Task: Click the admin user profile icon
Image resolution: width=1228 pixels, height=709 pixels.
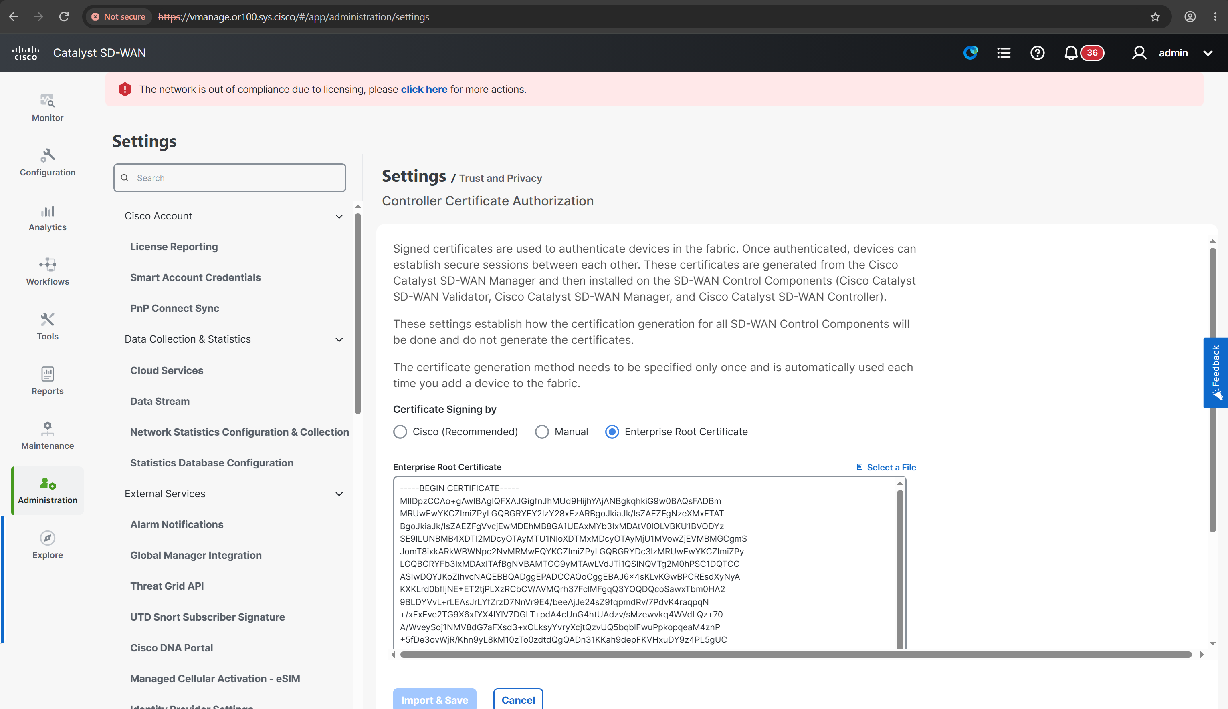Action: pos(1139,52)
